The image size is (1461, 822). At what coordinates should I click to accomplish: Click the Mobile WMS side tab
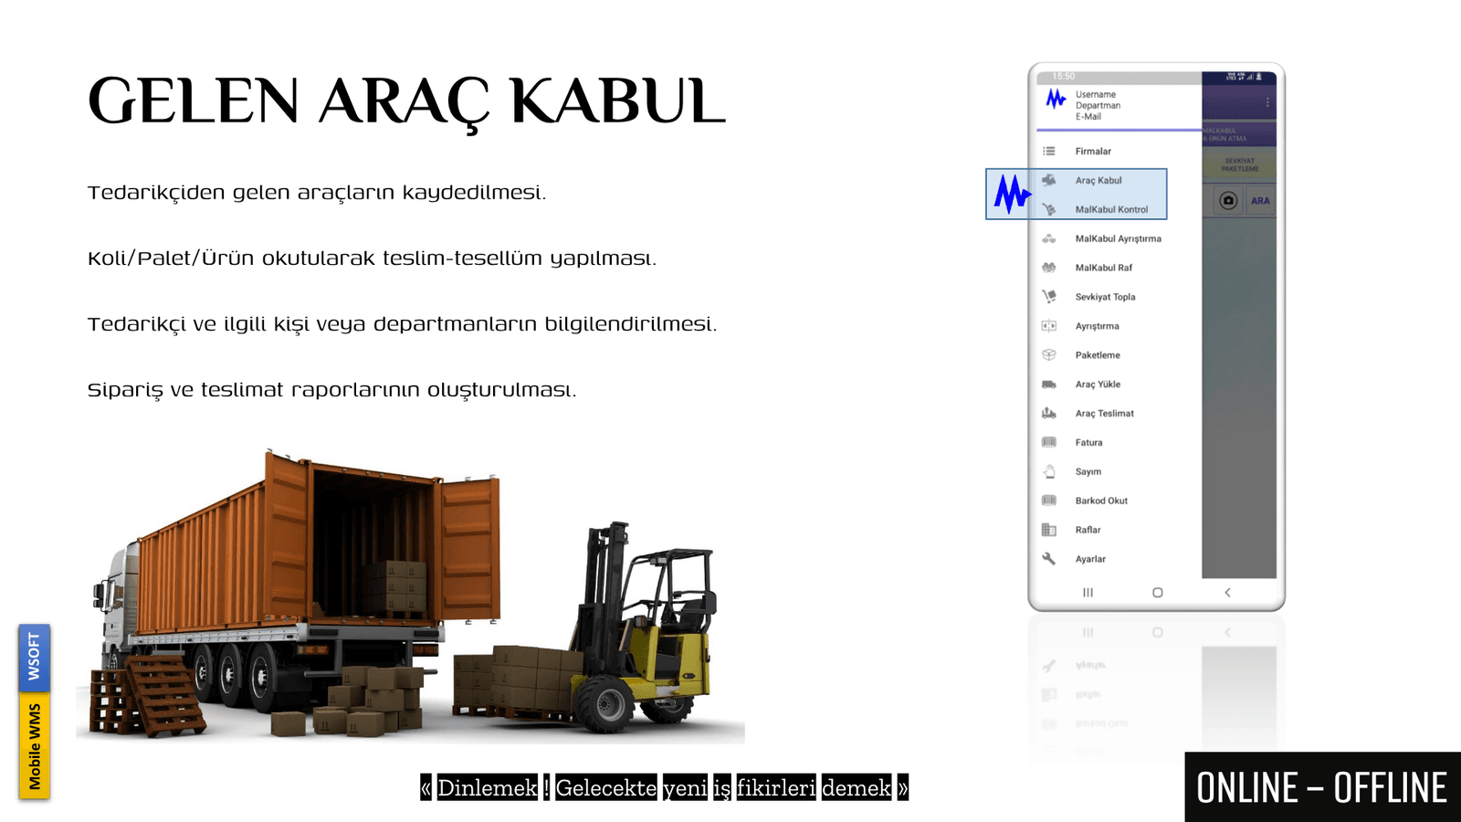click(x=34, y=746)
